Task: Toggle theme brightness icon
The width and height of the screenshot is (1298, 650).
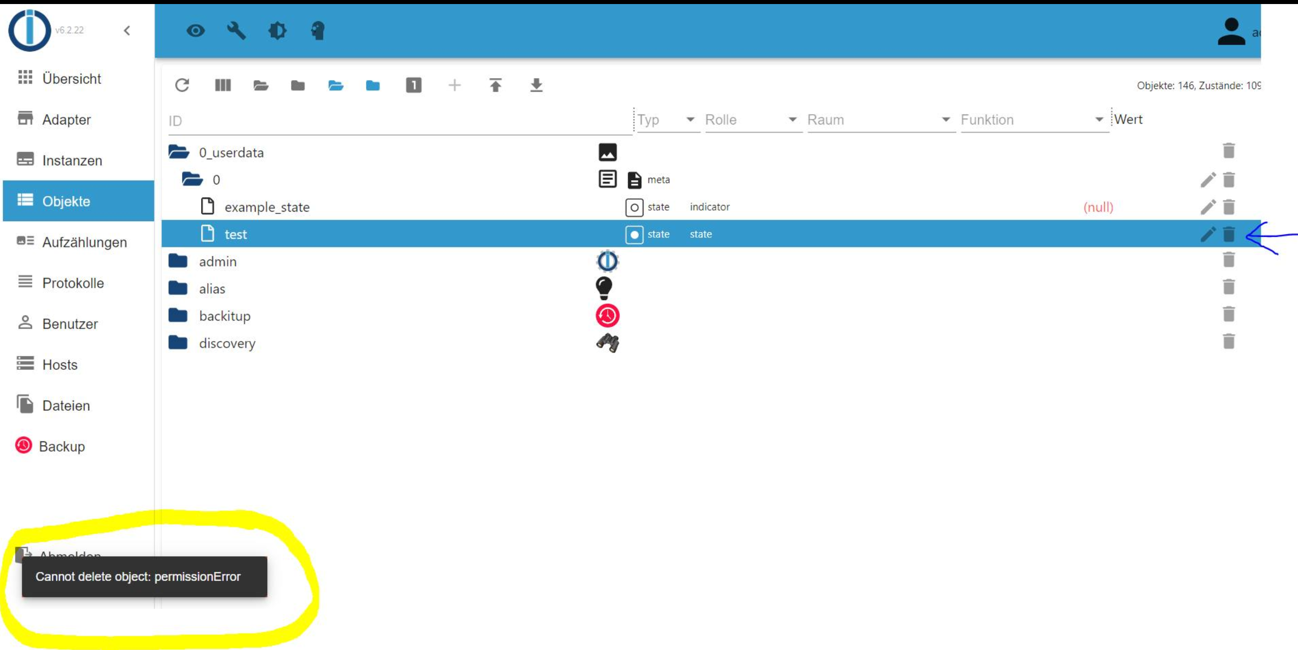Action: 277,31
